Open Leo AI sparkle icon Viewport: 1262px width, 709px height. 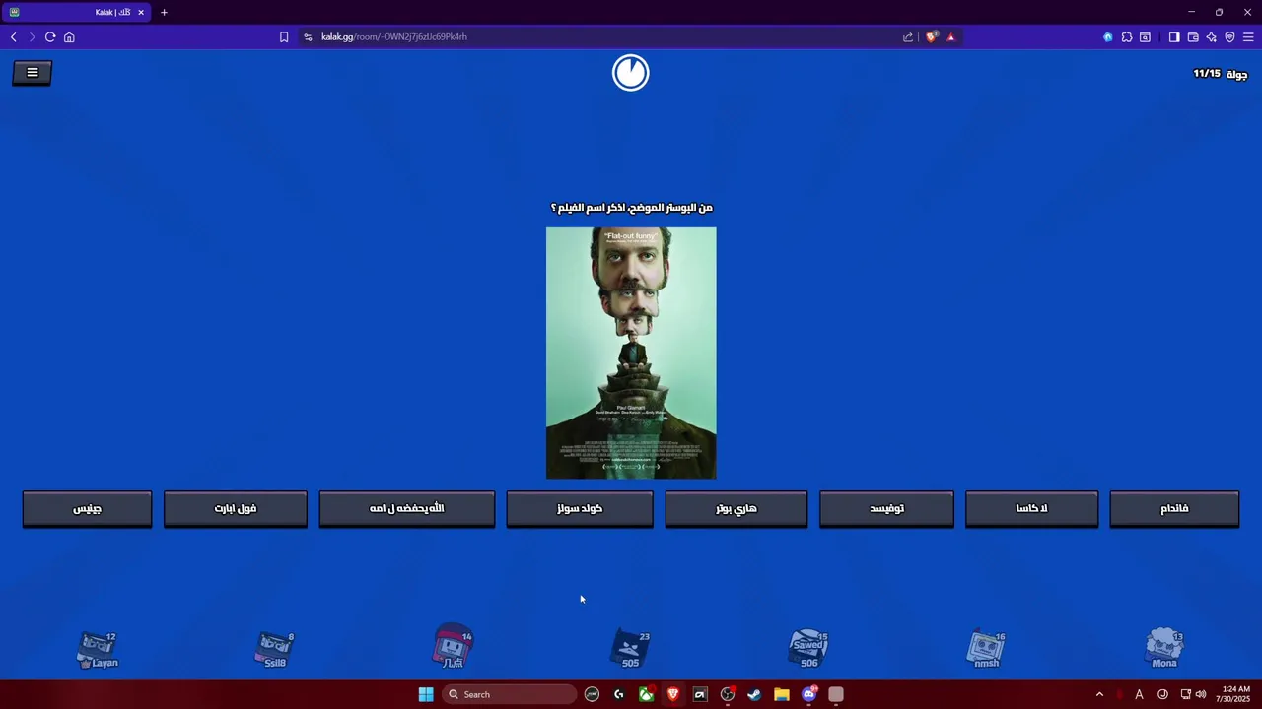click(1212, 37)
